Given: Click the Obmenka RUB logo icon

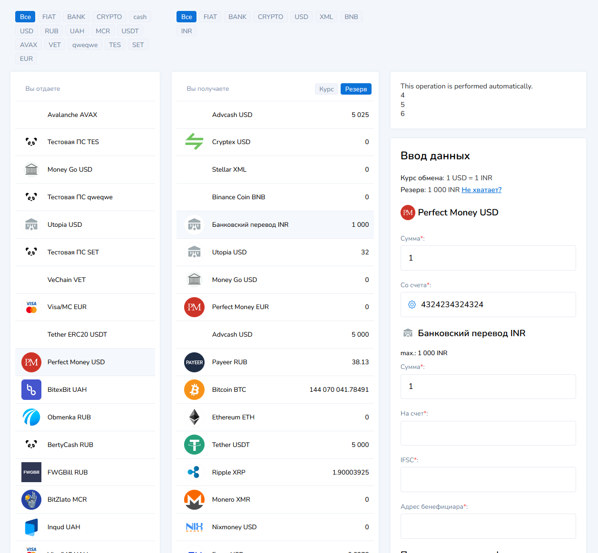Looking at the screenshot, I should coord(31,417).
